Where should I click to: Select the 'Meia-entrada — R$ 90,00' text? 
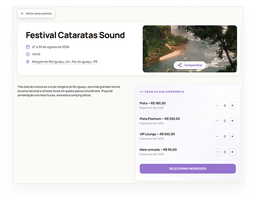pyautogui.click(x=158, y=150)
